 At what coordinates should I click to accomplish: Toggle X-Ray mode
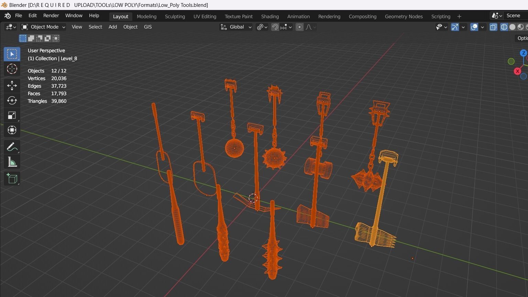coord(493,27)
